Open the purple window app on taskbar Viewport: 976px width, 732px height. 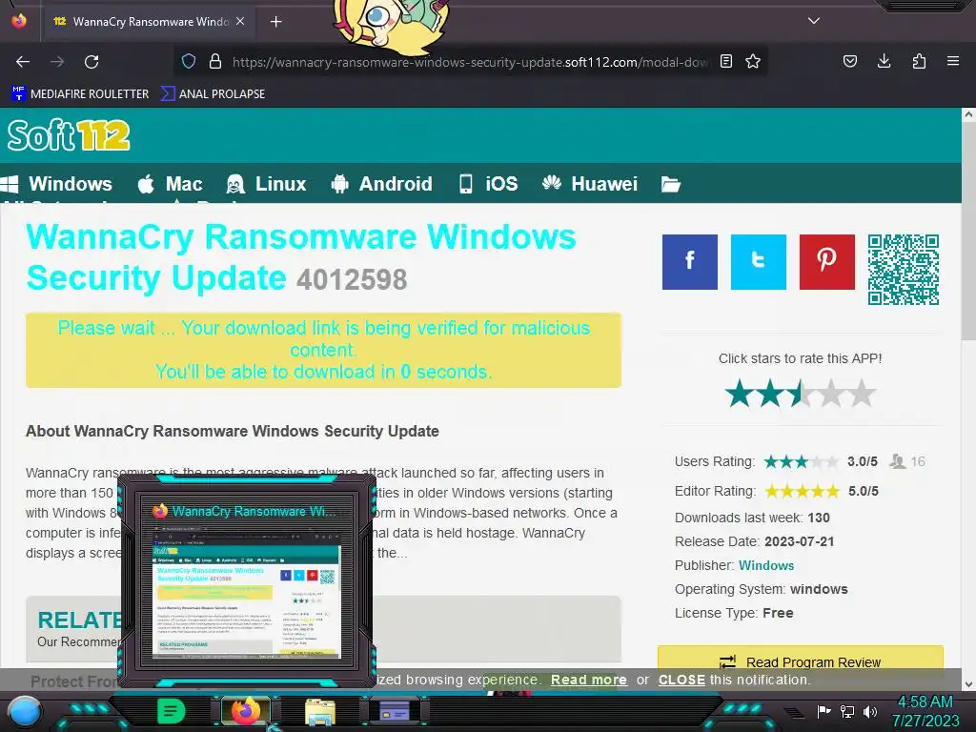(395, 711)
